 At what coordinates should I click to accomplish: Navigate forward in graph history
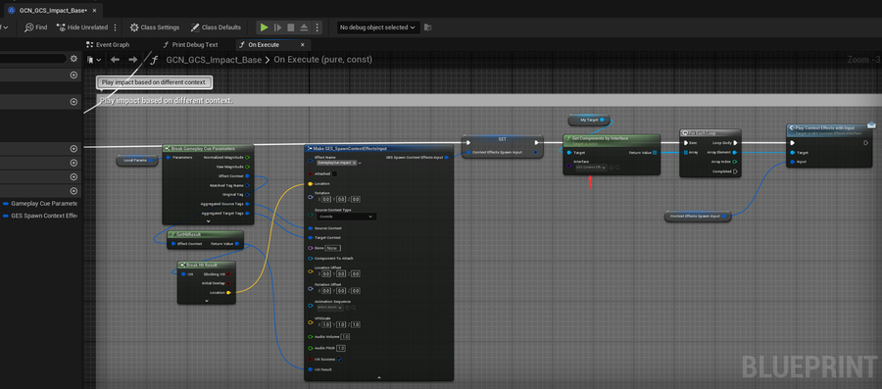[132, 60]
